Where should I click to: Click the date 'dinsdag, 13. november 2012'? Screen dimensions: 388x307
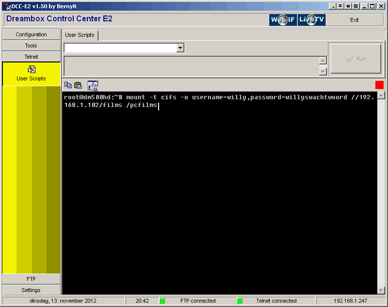[63, 301]
